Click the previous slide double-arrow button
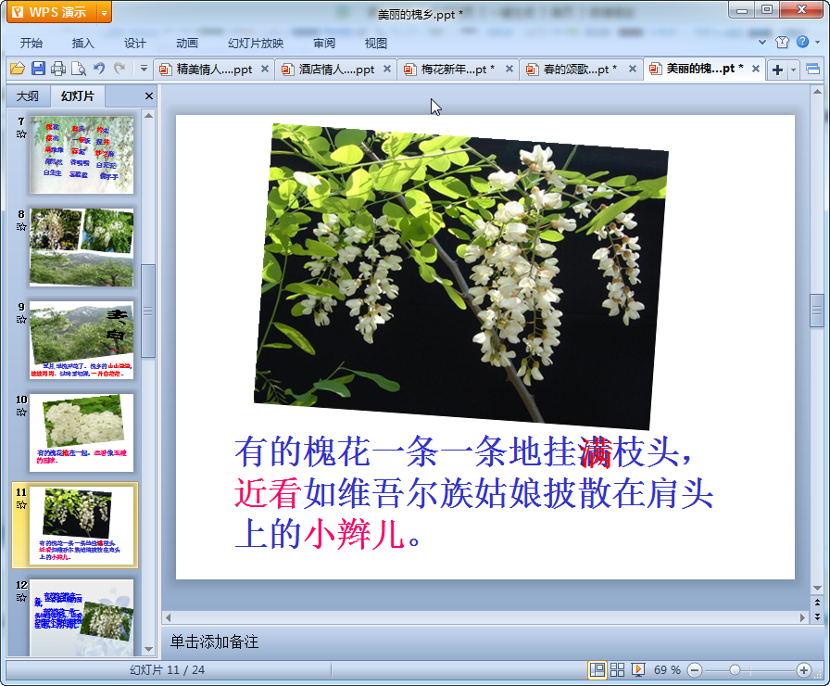This screenshot has height=686, width=830. pos(817,603)
